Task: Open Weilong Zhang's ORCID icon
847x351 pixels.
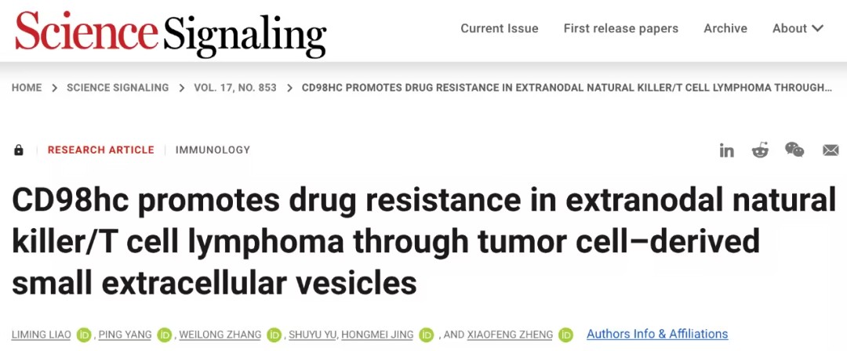Action: pos(274,335)
